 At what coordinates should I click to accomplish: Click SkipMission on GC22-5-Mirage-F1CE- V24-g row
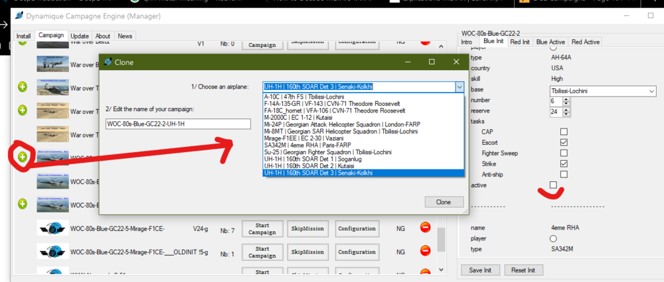tap(308, 228)
